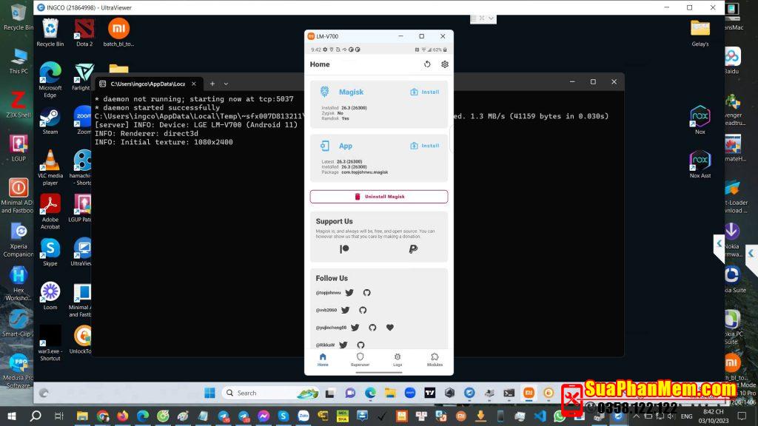
Task: Click Install button in Magisk card
Action: coord(425,92)
